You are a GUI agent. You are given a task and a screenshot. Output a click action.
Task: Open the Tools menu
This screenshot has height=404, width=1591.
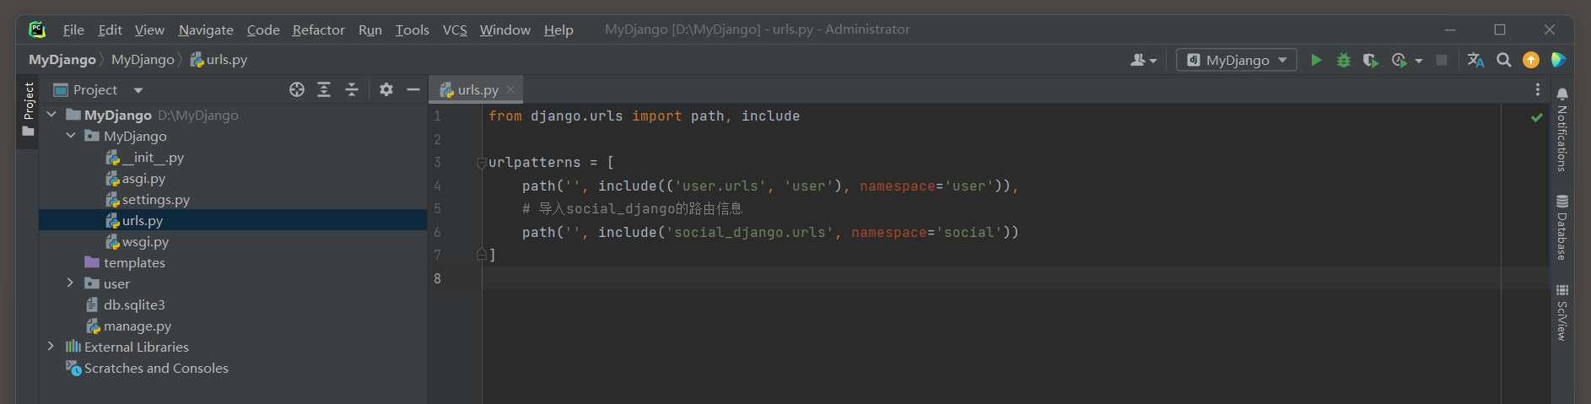pyautogui.click(x=413, y=30)
